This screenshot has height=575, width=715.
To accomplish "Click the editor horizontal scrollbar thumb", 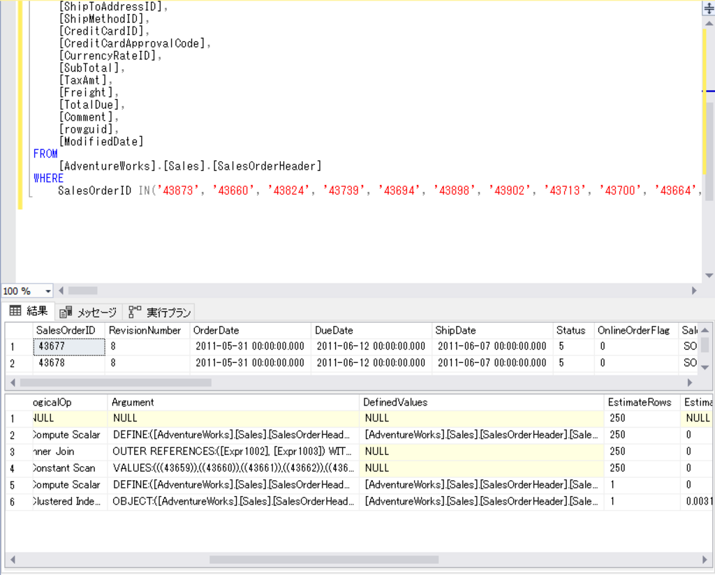I will click(x=82, y=291).
